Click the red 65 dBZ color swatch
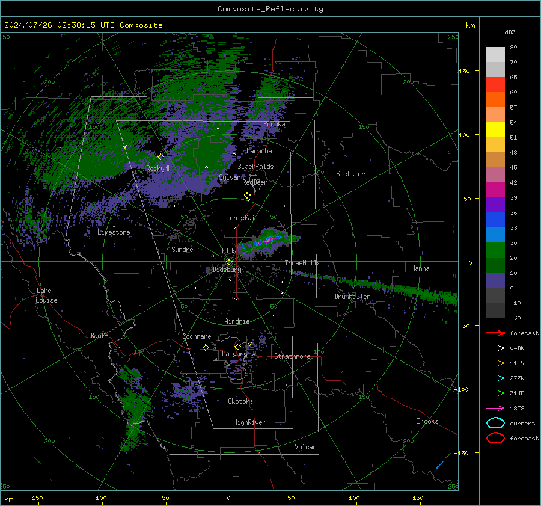The height and width of the screenshot is (506, 541). click(495, 84)
